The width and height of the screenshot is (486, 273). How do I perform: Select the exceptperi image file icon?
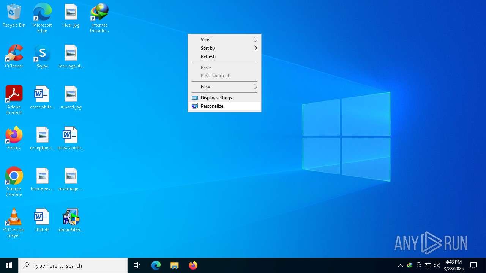coord(42,139)
